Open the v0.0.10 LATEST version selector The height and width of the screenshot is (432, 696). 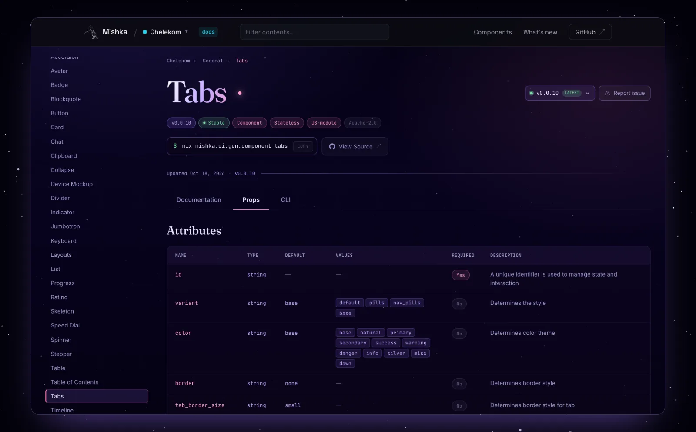(560, 93)
